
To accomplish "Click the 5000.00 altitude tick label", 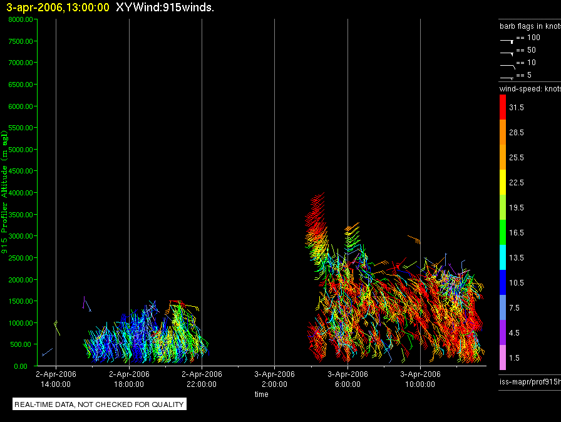I will tap(21, 150).
